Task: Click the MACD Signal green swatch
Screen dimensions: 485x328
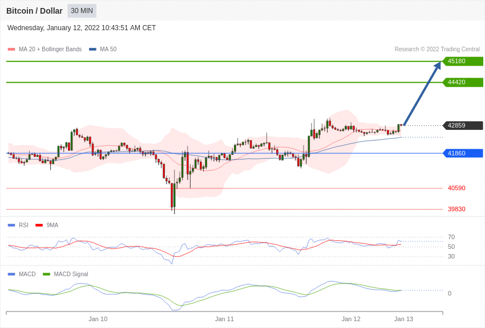Action: (46, 274)
